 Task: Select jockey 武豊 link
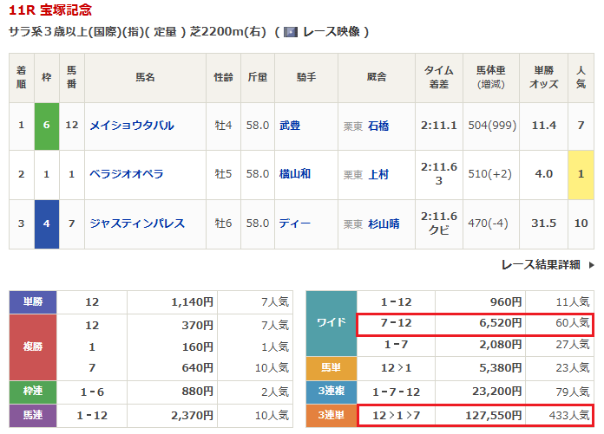289,126
